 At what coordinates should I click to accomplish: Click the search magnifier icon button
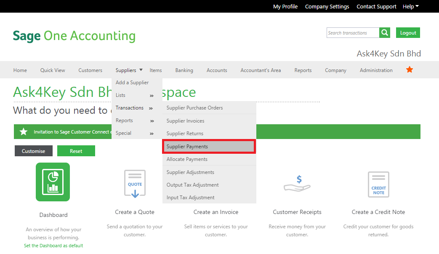click(x=385, y=33)
